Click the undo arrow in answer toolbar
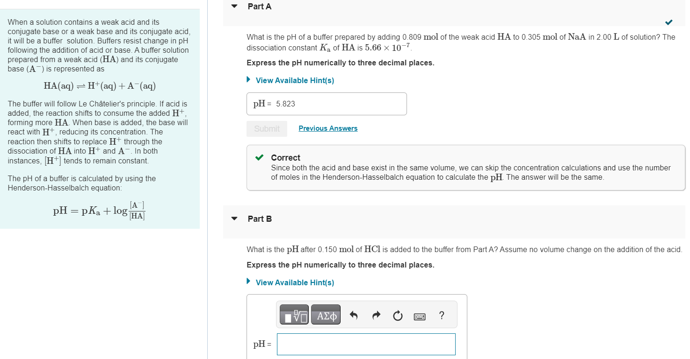The width and height of the screenshot is (690, 359). 354,316
